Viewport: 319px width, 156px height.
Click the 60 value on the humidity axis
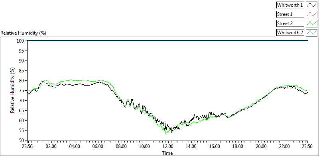[22, 121]
